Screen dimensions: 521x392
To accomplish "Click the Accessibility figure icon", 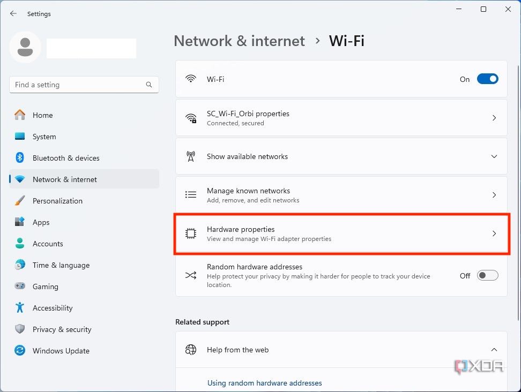I will [x=20, y=308].
